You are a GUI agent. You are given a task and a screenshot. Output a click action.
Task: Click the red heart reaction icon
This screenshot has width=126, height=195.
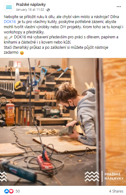(x=11, y=191)
